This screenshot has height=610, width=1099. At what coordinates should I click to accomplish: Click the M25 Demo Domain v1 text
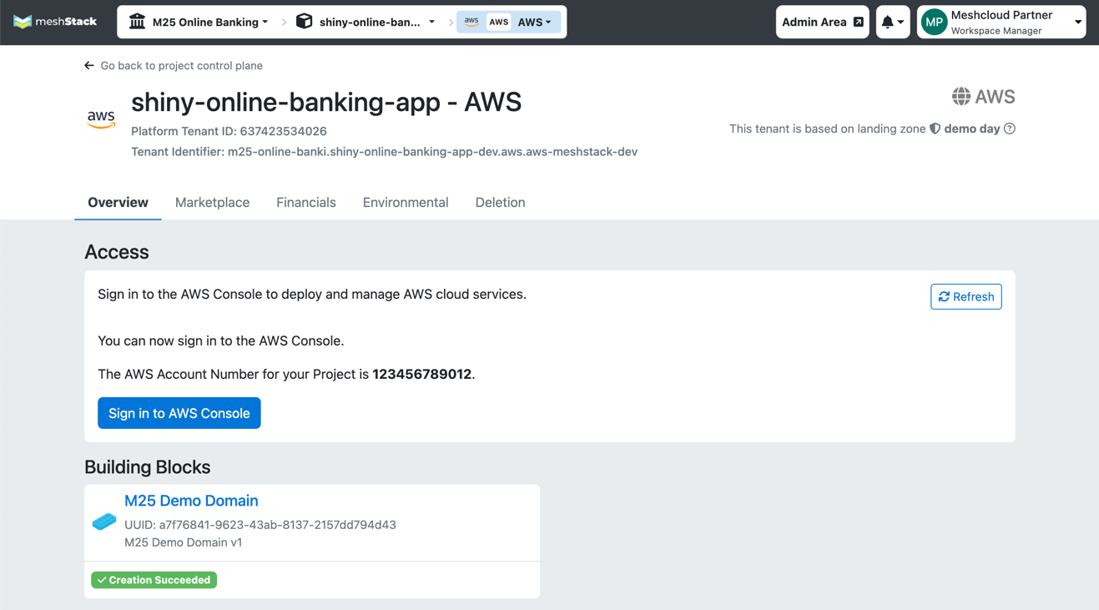(184, 542)
